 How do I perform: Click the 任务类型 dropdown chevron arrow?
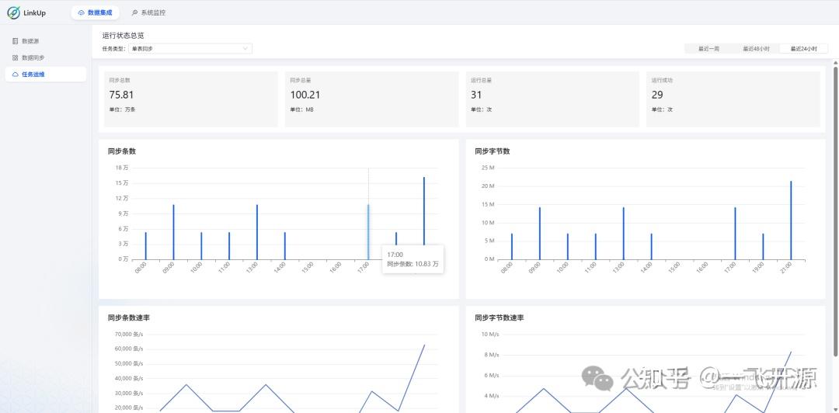[x=245, y=49]
